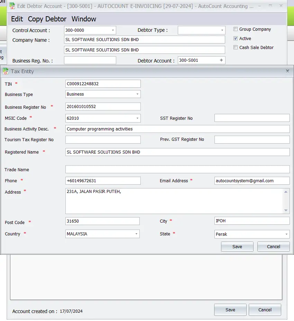This screenshot has height=321, width=294.
Task: Open the Control Account dropdown
Action: point(112,30)
